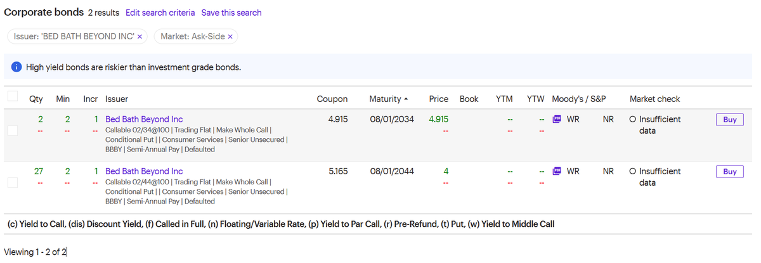Click Market check column header
This screenshot has height=263, width=761.
point(654,99)
